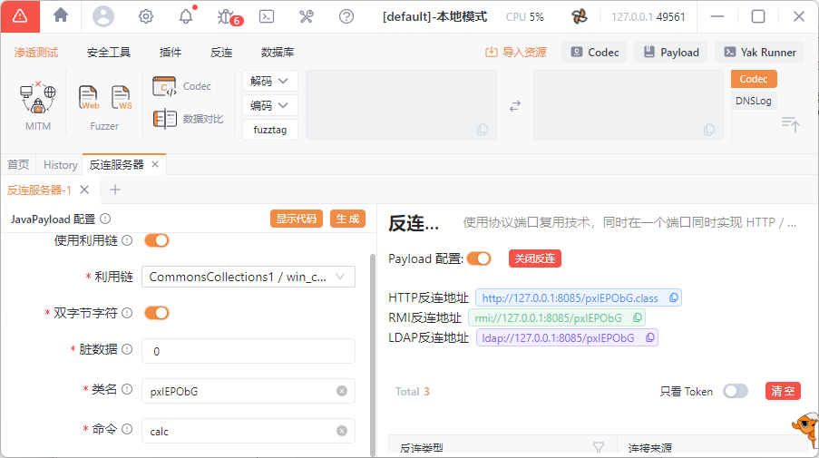819x458 pixels.
Task: Open the 编码 dropdown
Action: click(x=270, y=106)
